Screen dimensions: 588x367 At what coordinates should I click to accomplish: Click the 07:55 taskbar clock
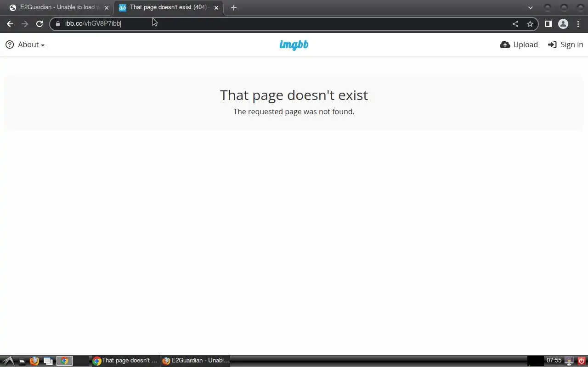coord(554,361)
